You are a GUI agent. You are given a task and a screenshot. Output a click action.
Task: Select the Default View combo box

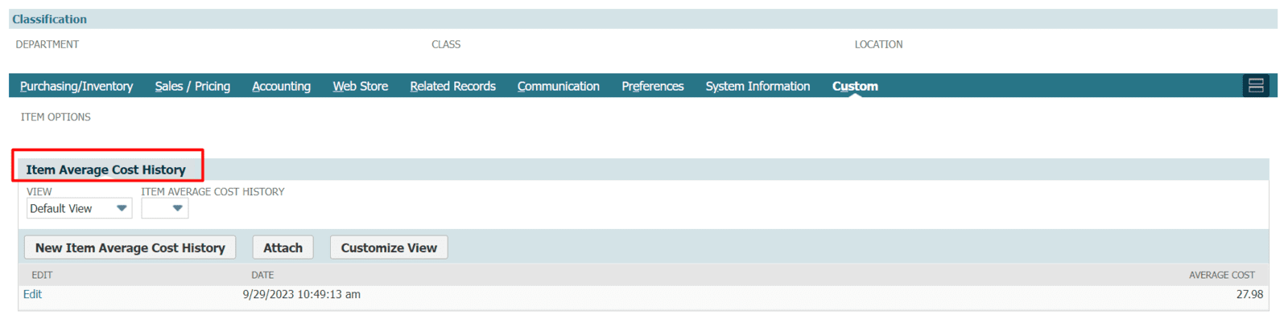[79, 208]
